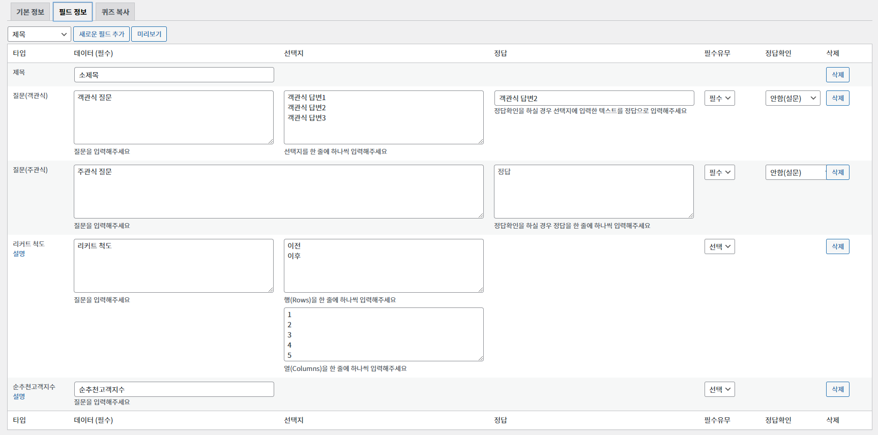
Task: Click the 리커트 척도 question textarea
Action: 174,266
